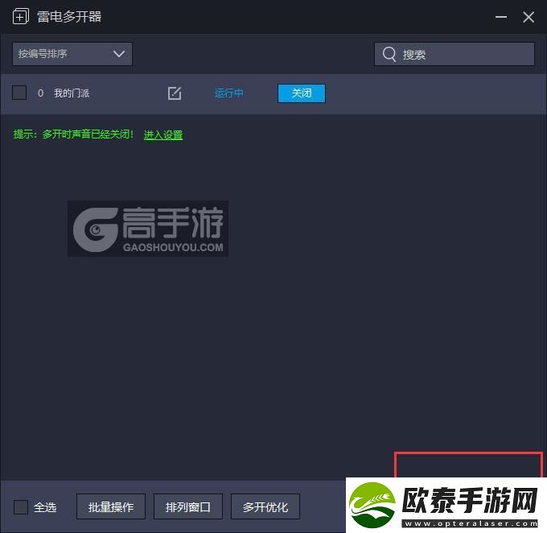Toggle the 全选 checkbox
Screen dimensions: 547x533
point(21,507)
